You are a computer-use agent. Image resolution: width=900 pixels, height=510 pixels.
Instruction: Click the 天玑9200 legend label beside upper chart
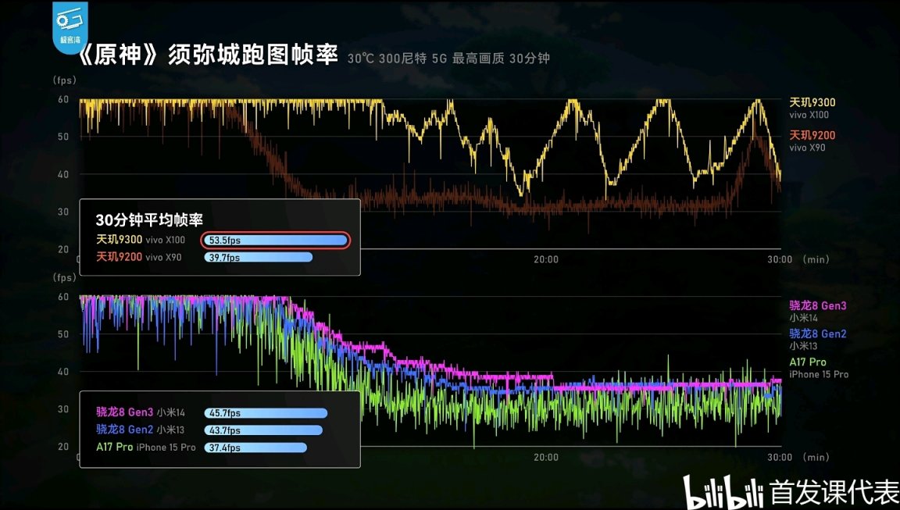(812, 135)
